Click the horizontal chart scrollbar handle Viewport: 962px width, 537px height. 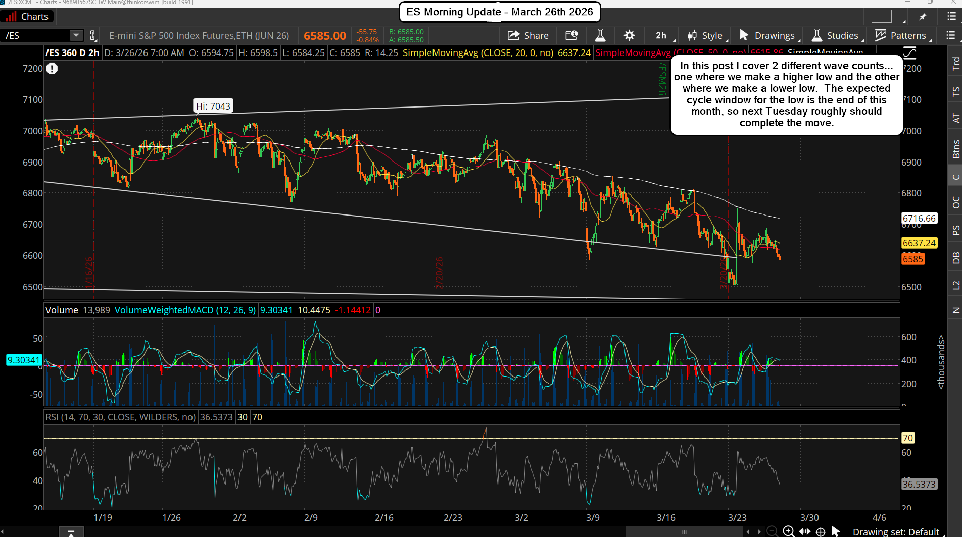(x=684, y=531)
